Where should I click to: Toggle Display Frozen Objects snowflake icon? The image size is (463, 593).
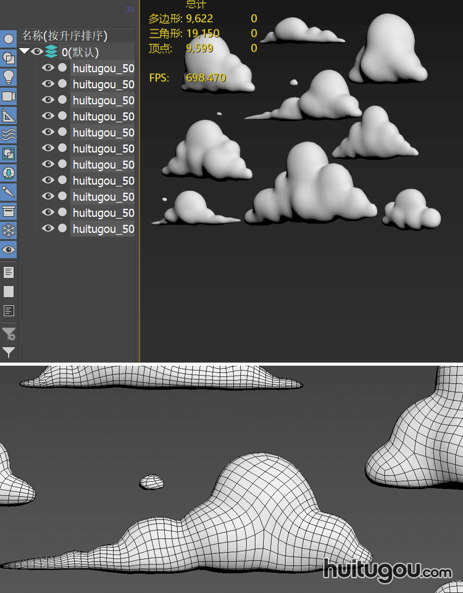[9, 230]
